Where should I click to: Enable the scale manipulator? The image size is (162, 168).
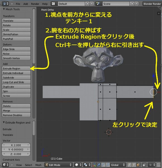tap(108, 165)
